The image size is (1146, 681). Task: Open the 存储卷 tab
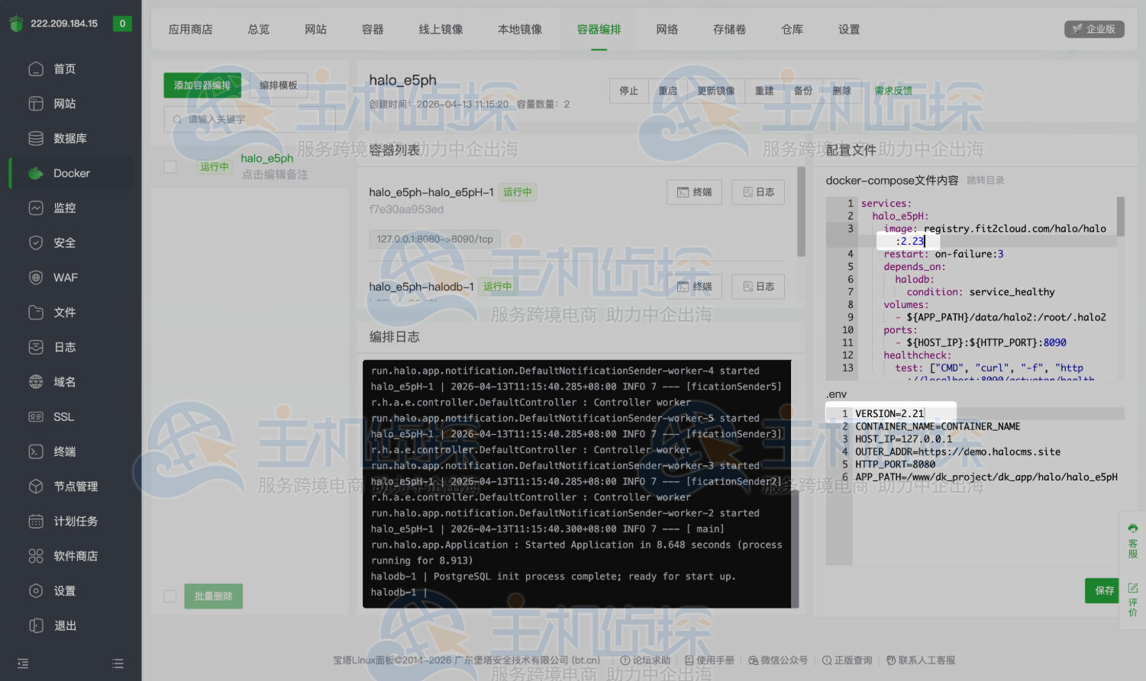(730, 29)
